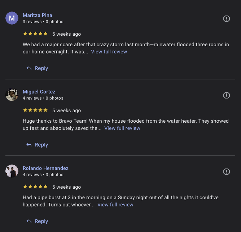Expand Maritza Pina's review with View full review
Screen dimensions: 241x232
point(109,52)
